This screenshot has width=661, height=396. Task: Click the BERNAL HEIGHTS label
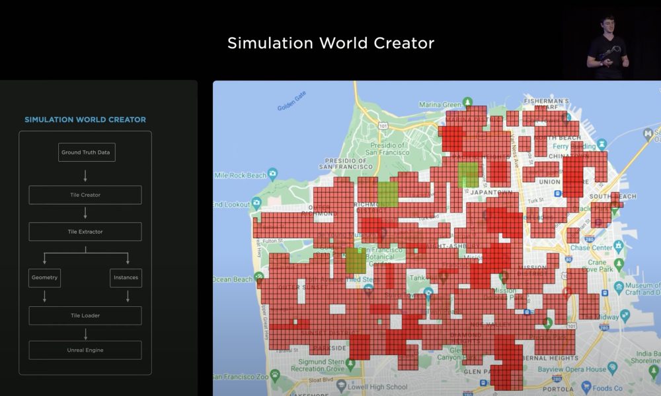(x=551, y=358)
